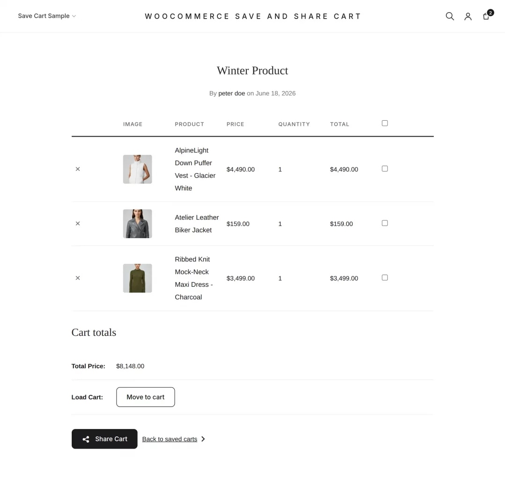Open the leather biker jacket thumbnail
Viewport: 505px width, 479px height.
coord(138,224)
